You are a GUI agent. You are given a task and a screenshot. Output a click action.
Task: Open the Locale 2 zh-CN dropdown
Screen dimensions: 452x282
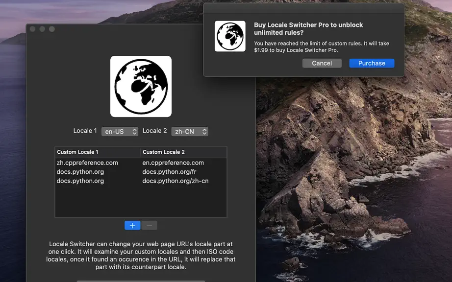190,132
